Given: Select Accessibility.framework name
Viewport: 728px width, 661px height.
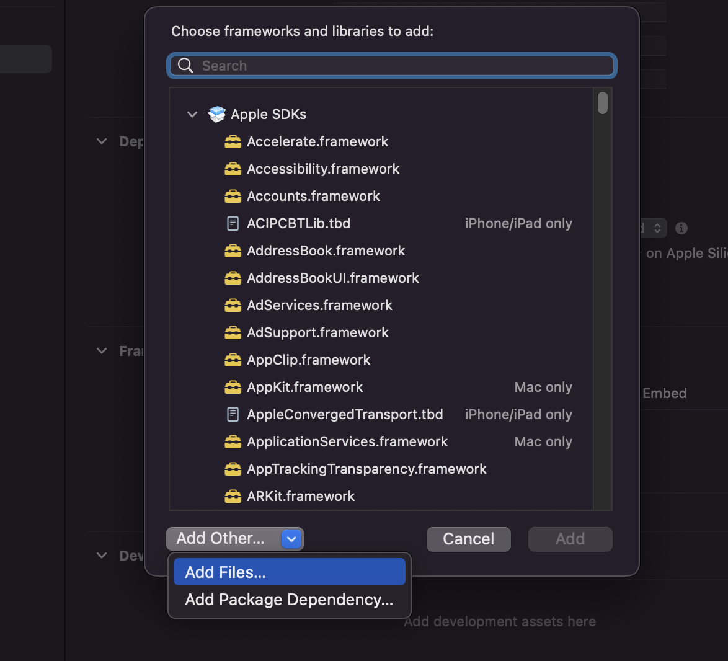Looking at the screenshot, I should point(323,169).
